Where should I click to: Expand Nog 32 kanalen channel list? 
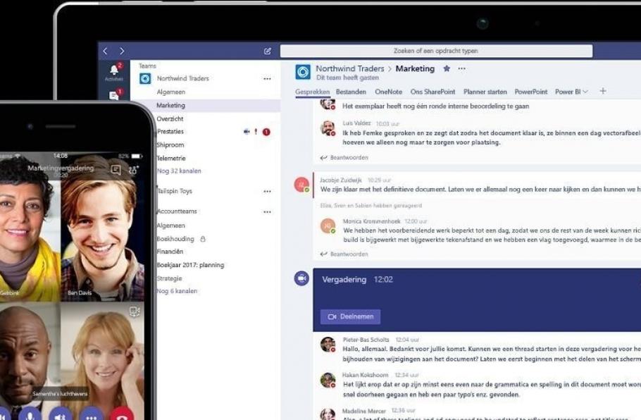tap(178, 171)
